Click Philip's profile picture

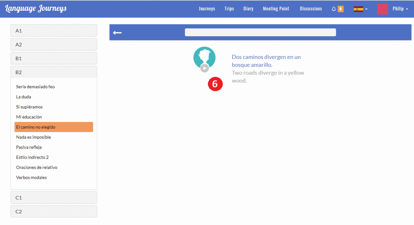click(383, 9)
